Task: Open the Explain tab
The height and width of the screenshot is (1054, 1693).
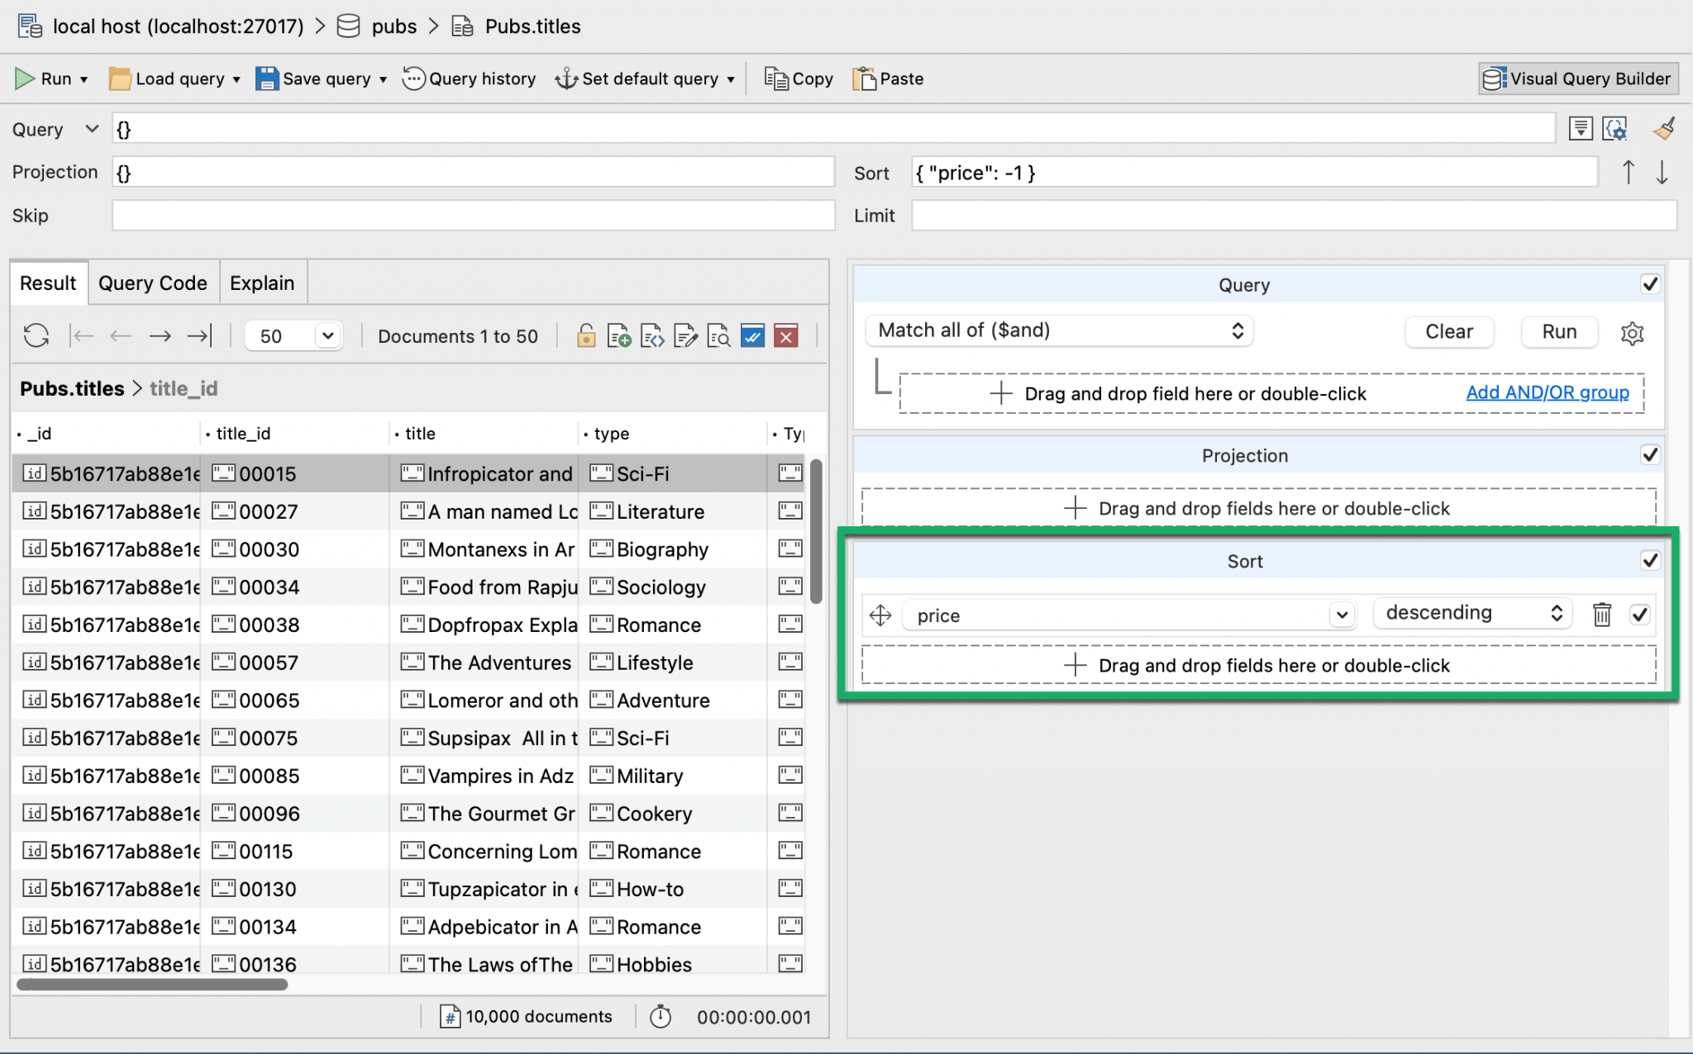Action: 261,282
